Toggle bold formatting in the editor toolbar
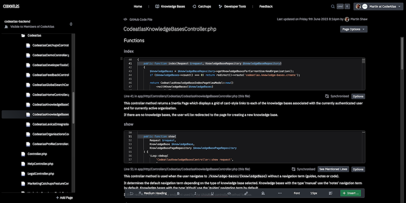Viewport: 406px width, 203px height. (178, 193)
